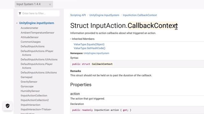Click the shield badge icon

click(8, 106)
